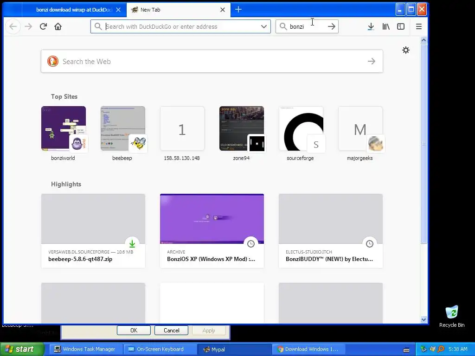475x356 pixels.
Task: Open new tab preferences gear
Action: [x=406, y=50]
